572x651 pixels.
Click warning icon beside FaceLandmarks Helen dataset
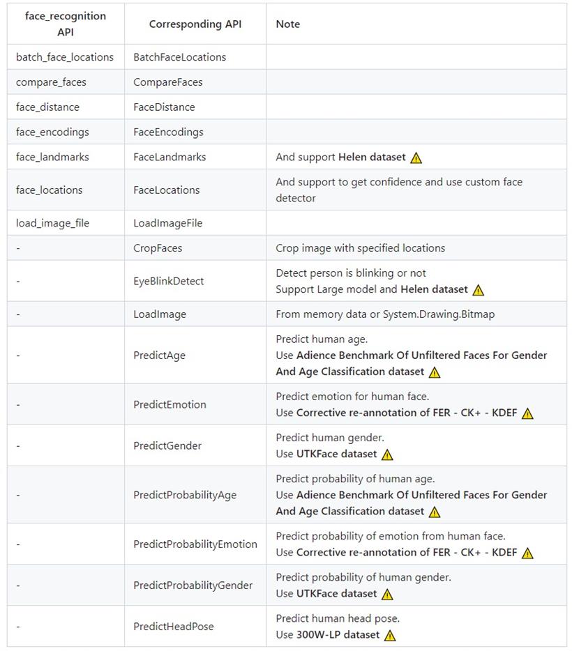click(416, 158)
